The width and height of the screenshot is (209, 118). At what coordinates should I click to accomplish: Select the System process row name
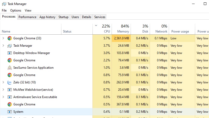tap(18, 112)
